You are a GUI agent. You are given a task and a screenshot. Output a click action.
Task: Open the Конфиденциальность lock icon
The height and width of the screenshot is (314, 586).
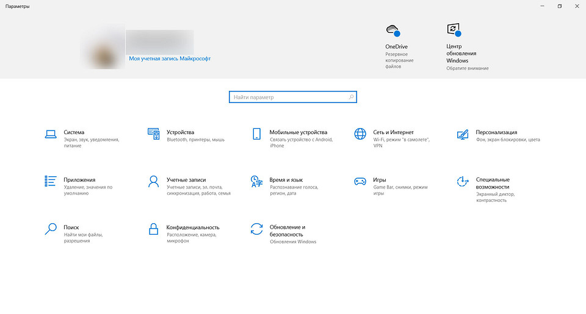(154, 229)
